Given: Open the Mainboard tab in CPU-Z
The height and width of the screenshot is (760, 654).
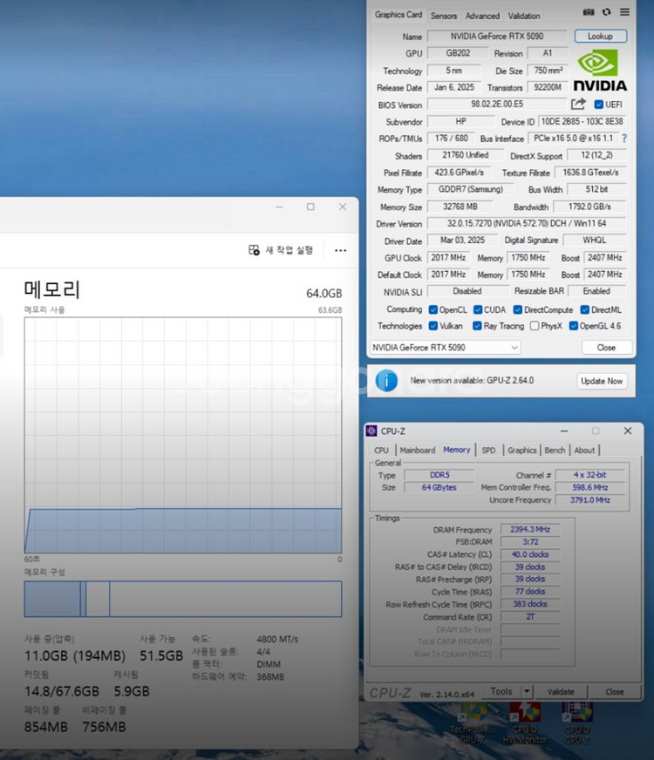Looking at the screenshot, I should (x=418, y=451).
